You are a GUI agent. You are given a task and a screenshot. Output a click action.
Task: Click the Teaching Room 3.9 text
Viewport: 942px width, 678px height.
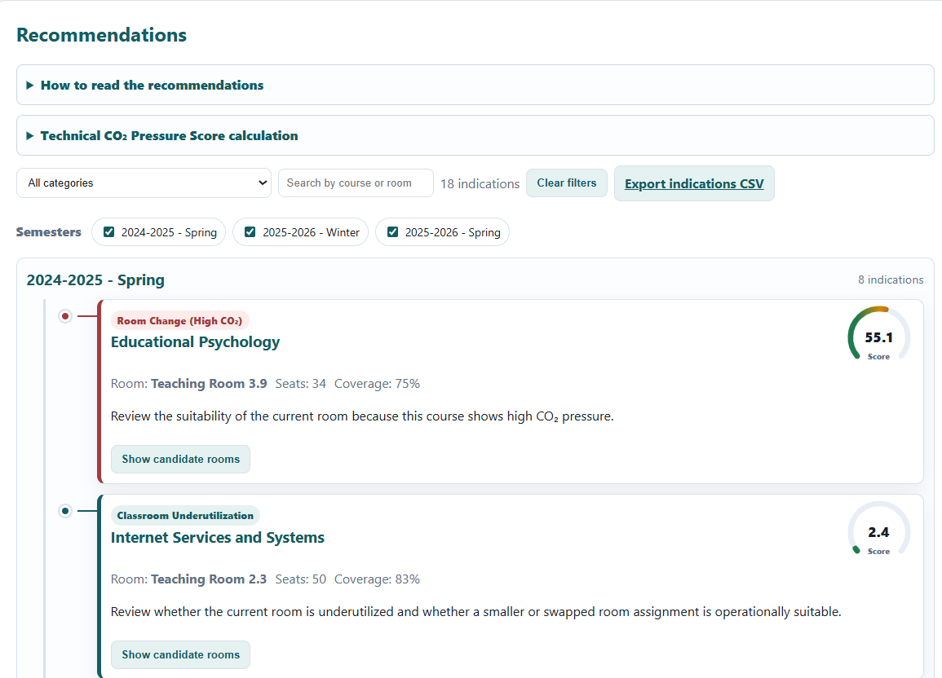(209, 384)
